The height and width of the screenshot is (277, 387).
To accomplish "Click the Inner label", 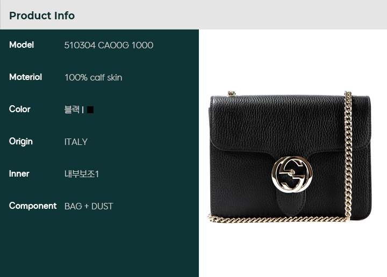I will (x=19, y=174).
